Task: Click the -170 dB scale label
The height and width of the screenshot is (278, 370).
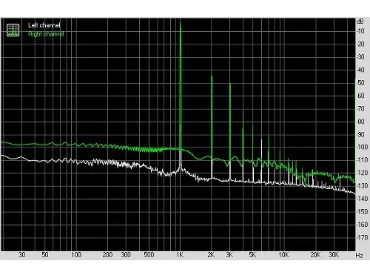Action: 362,237
